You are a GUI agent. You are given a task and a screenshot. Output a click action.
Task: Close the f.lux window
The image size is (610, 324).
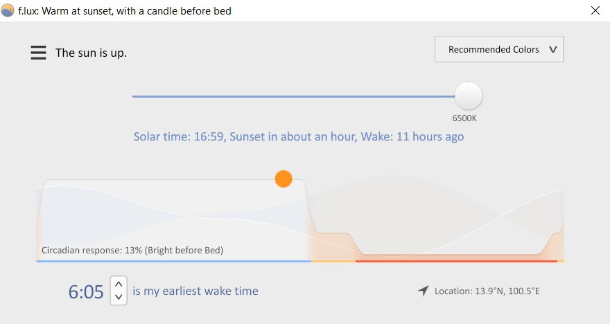(595, 10)
